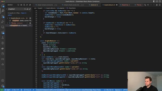This screenshot has width=162, height=91.
Task: Switch to first cheat-sheet.const.d.ts tab
Action: pos(46,5)
